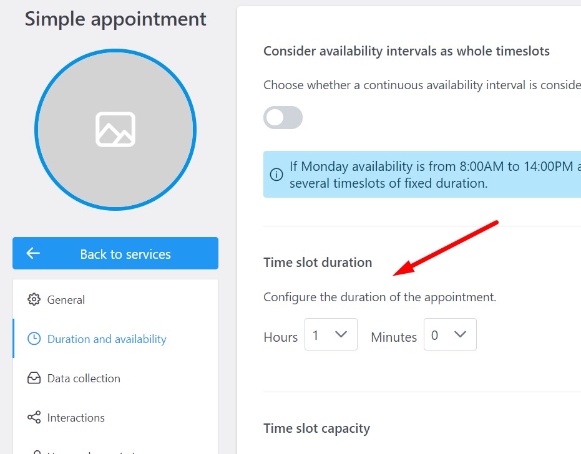Click the Simple appointment title
581x454 pixels.
pyautogui.click(x=115, y=19)
